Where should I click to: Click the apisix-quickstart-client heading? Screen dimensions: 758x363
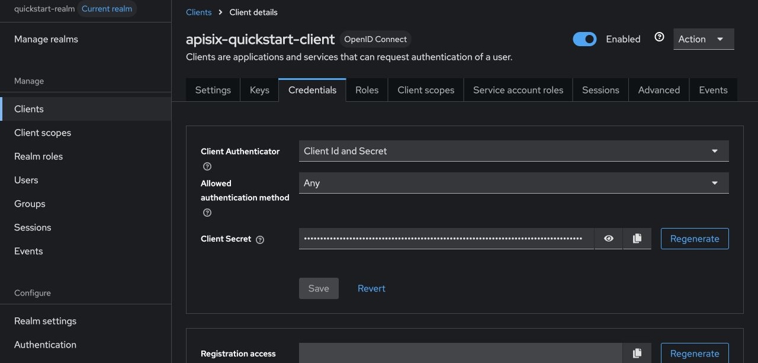point(261,39)
